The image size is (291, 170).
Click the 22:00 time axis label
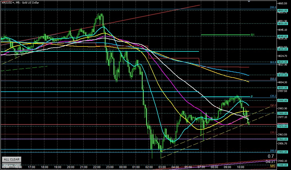click(97, 167)
